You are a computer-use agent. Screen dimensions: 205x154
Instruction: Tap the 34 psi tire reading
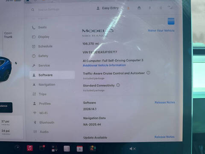6,131
